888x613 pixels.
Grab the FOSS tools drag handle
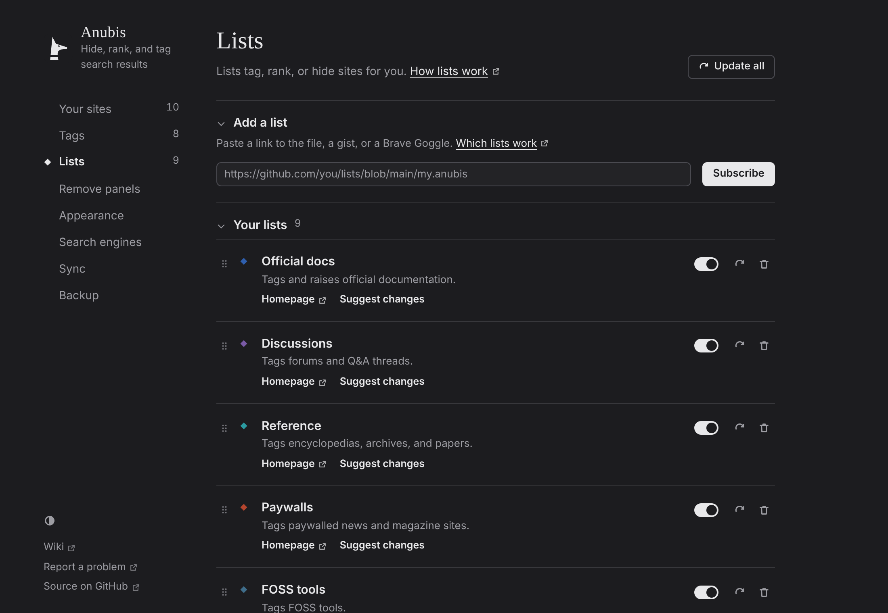pos(224,592)
